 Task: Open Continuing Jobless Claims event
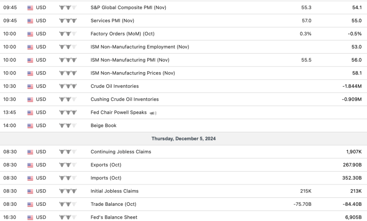click(x=121, y=152)
